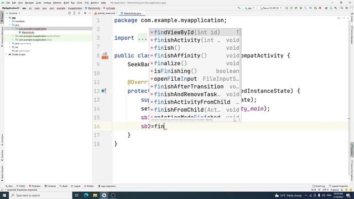Click the taskbar search box
This screenshot has width=354, height=199.
[x=40, y=195]
